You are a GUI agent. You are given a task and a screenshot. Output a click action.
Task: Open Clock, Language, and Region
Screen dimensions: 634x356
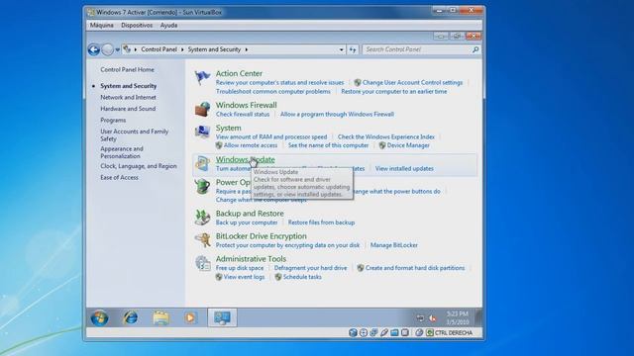pyautogui.click(x=139, y=166)
